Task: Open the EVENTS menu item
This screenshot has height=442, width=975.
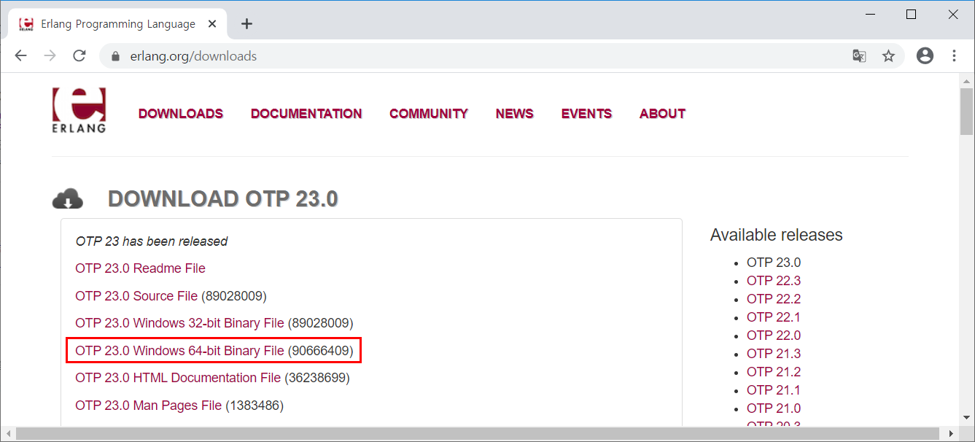Action: (586, 114)
